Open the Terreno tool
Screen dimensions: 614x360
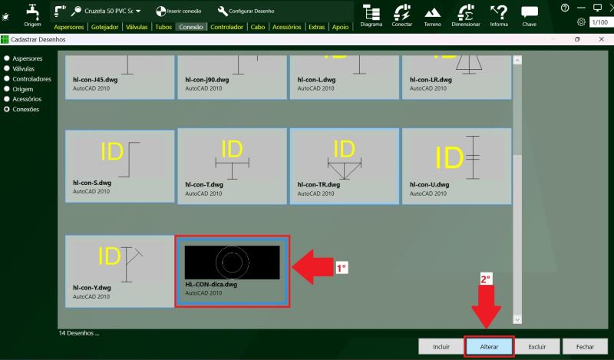point(432,12)
